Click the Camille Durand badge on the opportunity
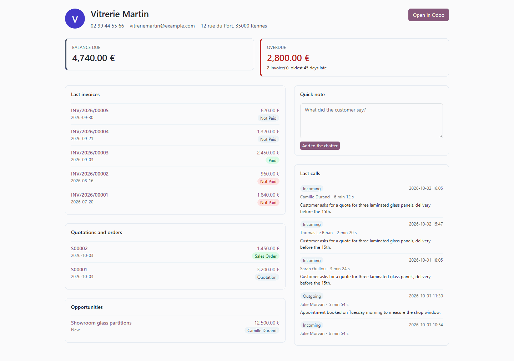The width and height of the screenshot is (514, 361). tap(262, 331)
